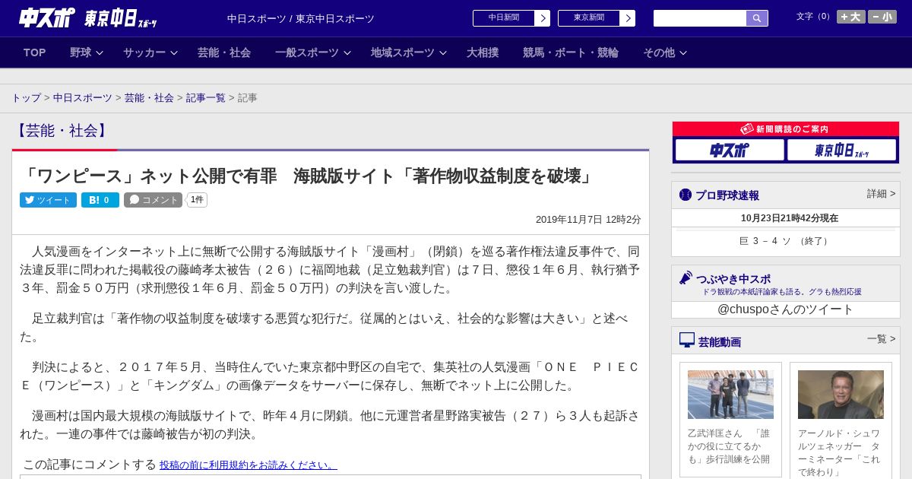
Task: Increase text size with 大 button
Action: pyautogui.click(x=850, y=17)
